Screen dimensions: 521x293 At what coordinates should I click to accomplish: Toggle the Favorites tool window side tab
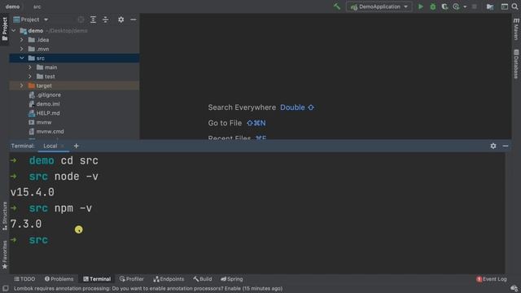[5, 255]
